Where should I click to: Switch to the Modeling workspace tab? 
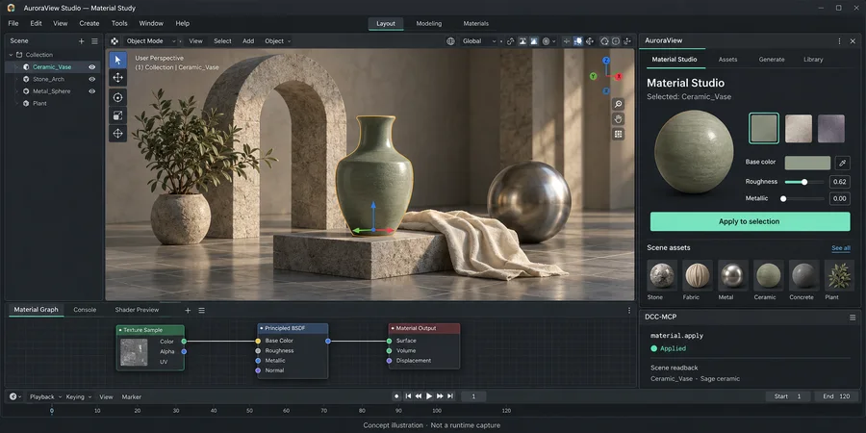tap(428, 23)
